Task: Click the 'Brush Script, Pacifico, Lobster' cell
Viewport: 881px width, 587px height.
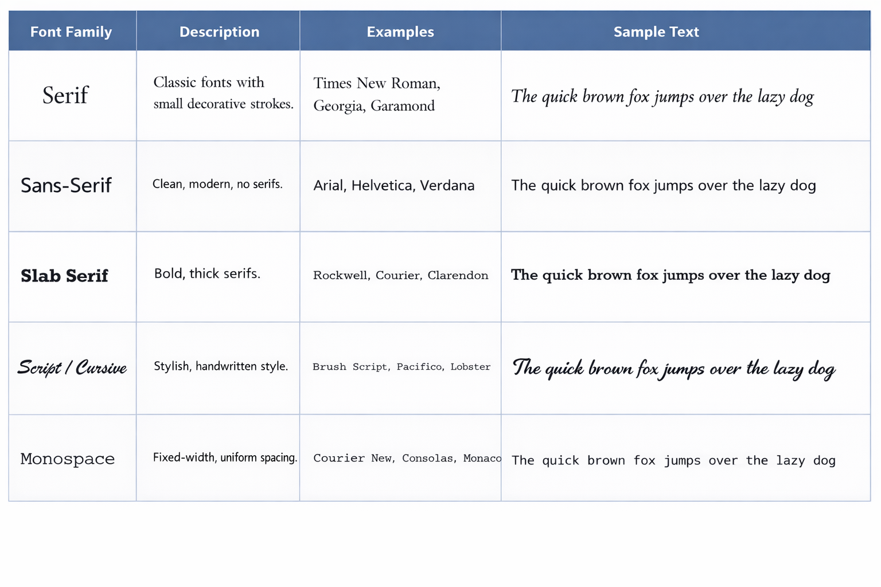Action: 401,367
